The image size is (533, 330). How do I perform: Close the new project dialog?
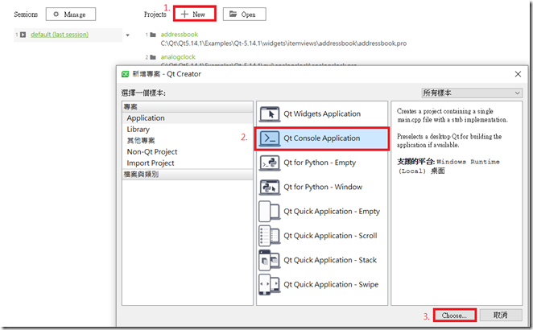[x=518, y=74]
